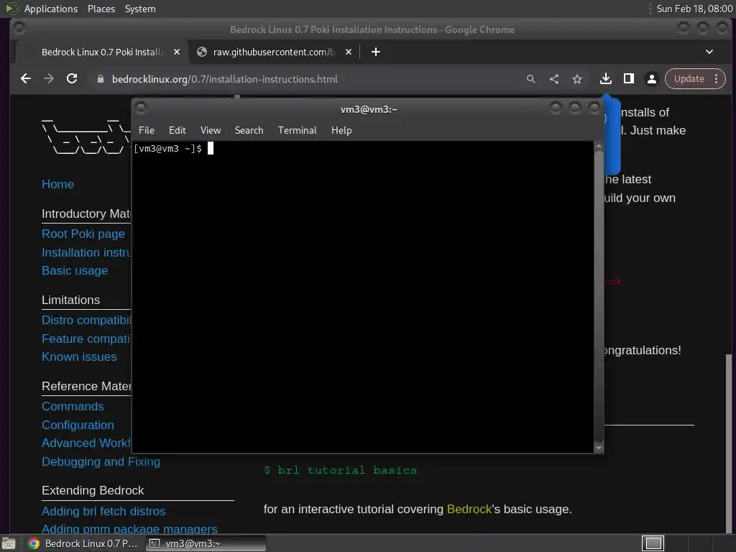Click 'brl tutorial basics' command text

point(347,470)
